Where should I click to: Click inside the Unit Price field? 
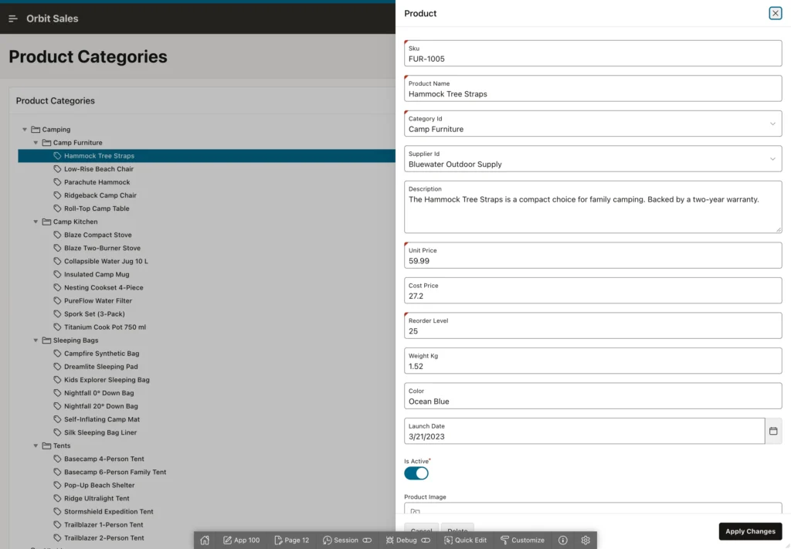(592, 256)
